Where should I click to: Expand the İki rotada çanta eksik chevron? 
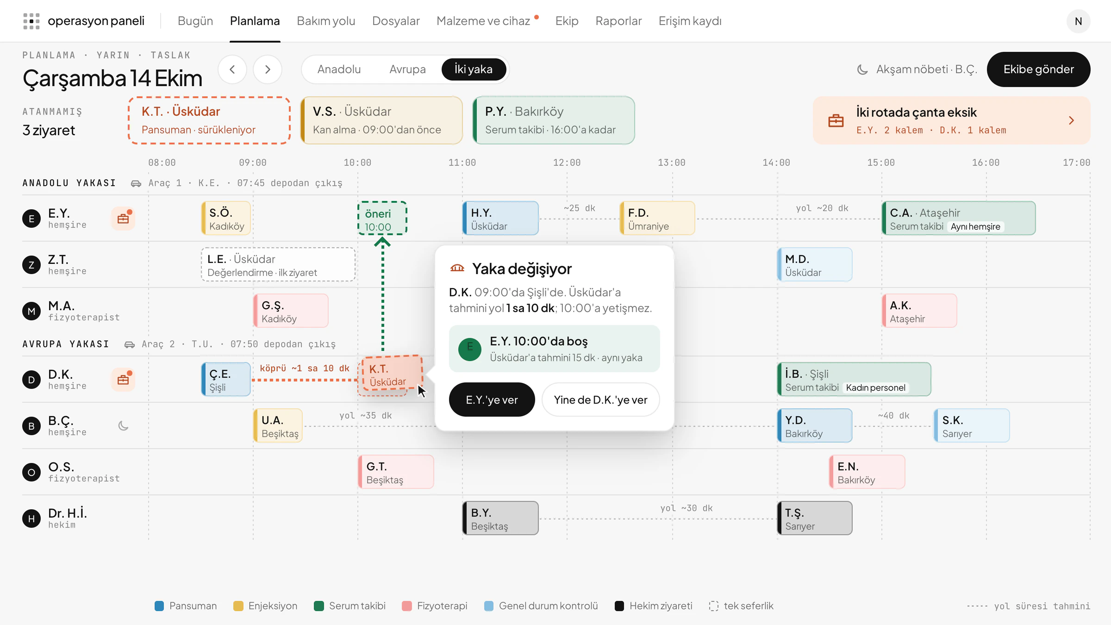click(1071, 120)
